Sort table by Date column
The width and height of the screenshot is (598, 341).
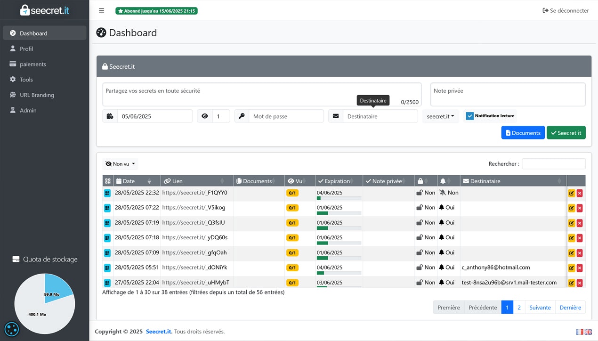[x=137, y=181]
